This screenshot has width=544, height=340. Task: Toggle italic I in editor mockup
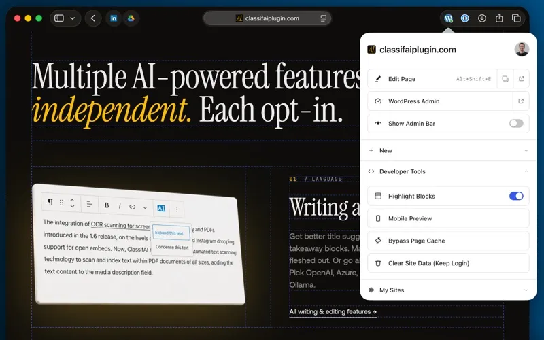coord(120,206)
